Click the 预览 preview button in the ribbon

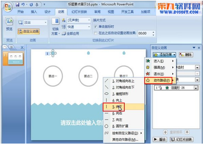[x=9, y=24]
